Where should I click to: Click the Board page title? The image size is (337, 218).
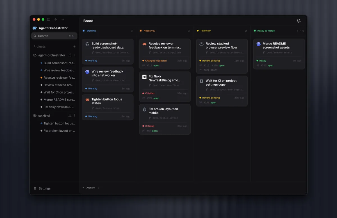(x=88, y=21)
